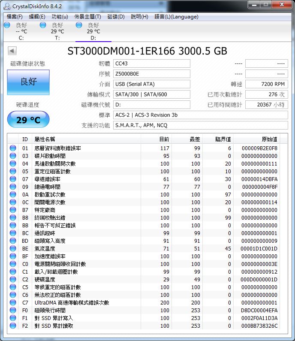
Task: Open the 說明(H) menu
Action: coord(139,17)
